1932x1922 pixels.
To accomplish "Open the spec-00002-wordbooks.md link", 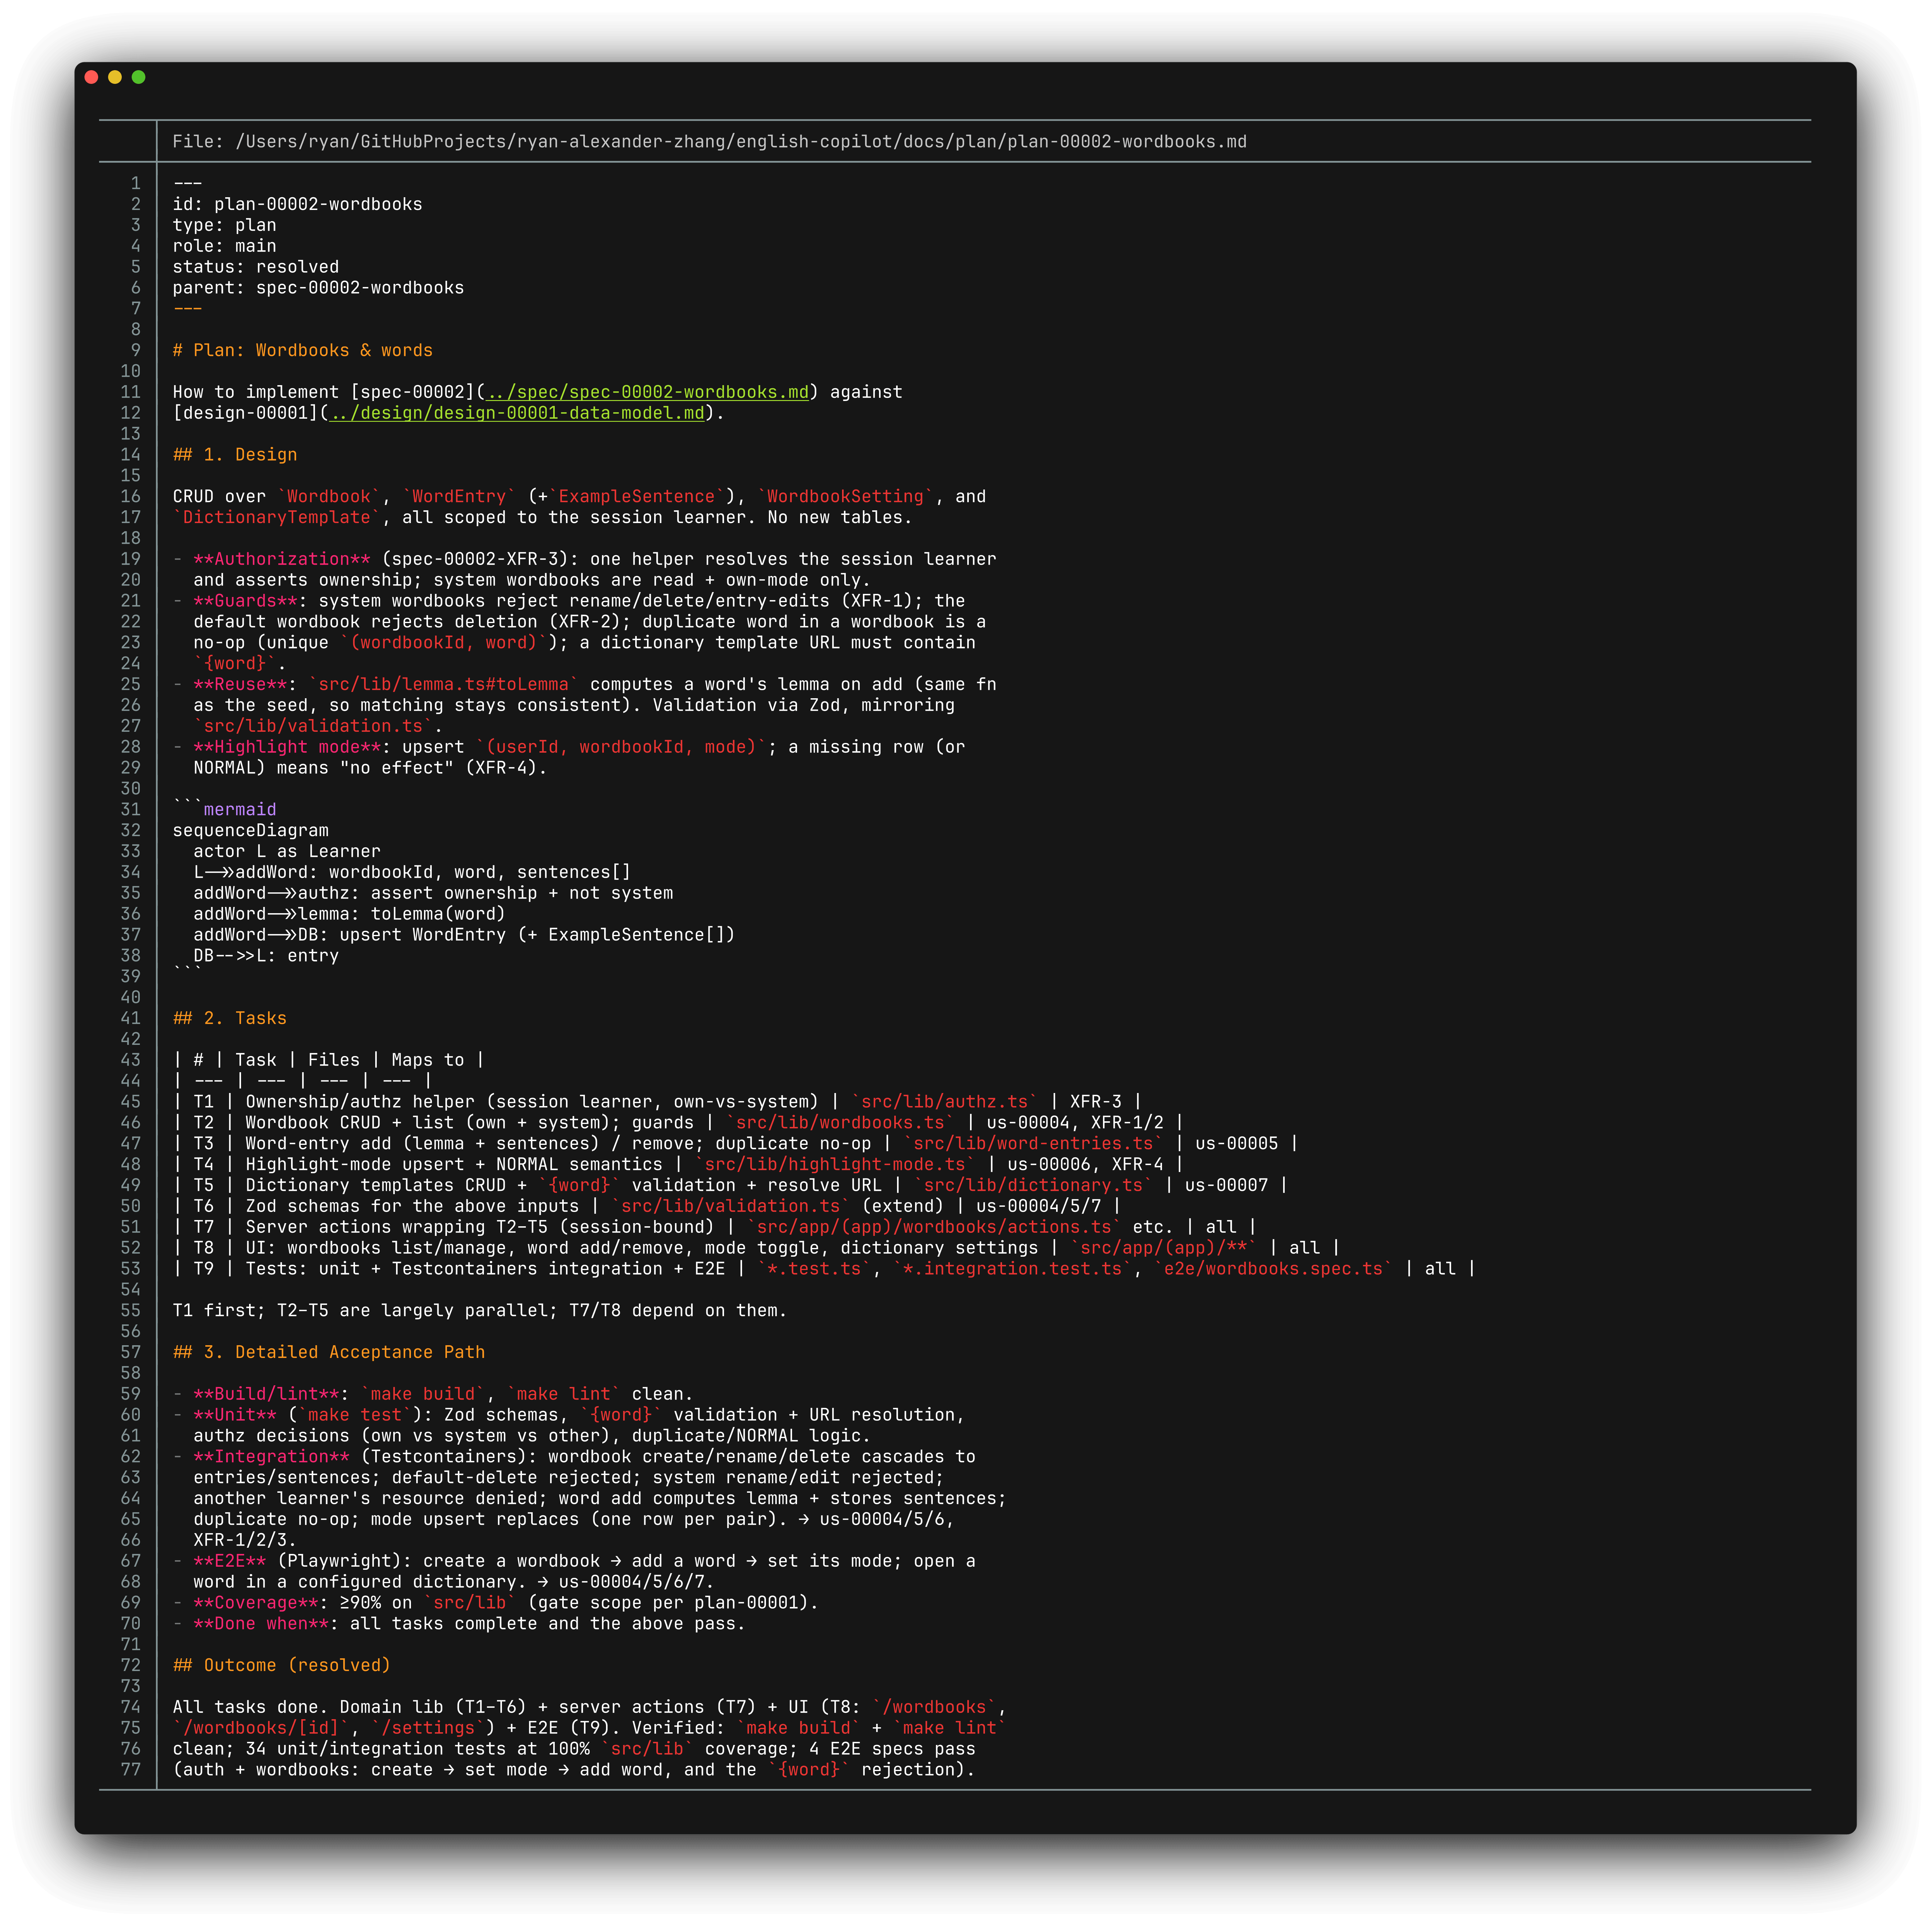I will pyautogui.click(x=648, y=392).
